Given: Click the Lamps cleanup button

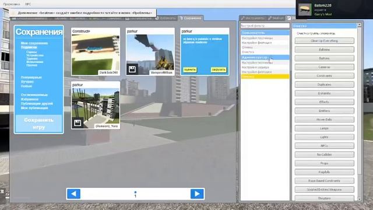Looking at the screenshot, I should pyautogui.click(x=324, y=128).
